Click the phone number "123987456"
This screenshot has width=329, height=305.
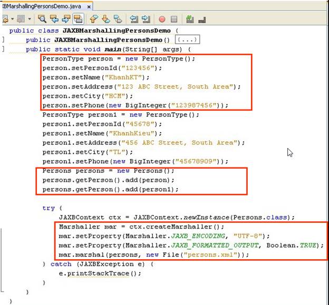tap(193, 105)
